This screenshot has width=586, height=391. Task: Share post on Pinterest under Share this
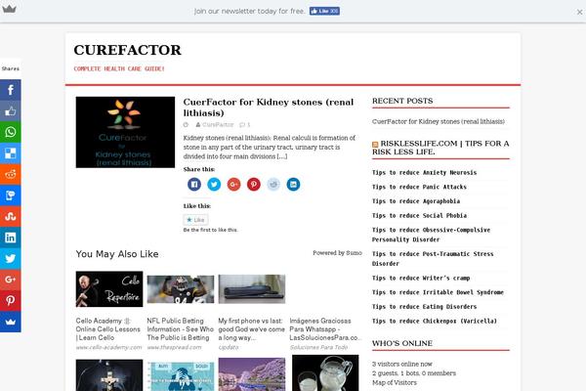pyautogui.click(x=253, y=184)
